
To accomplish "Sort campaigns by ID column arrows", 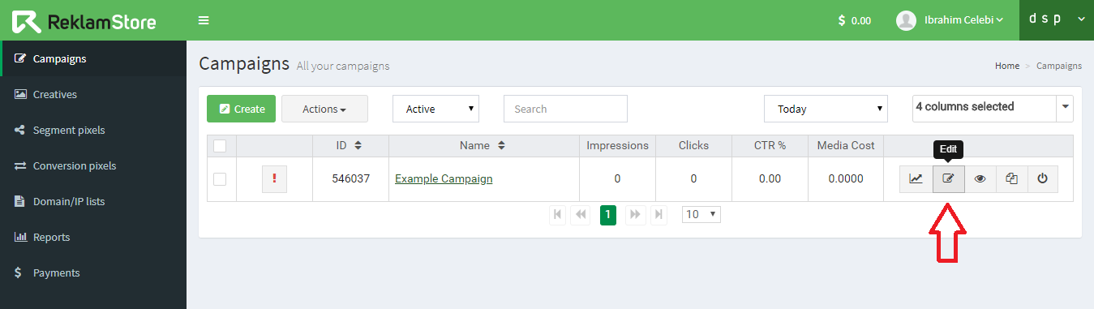I will coord(358,146).
